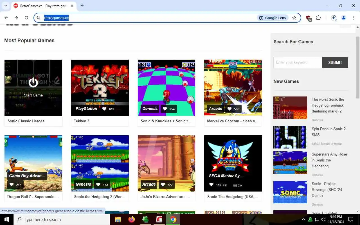360x225 pixels.
Task: Open 'Superstars Amy Rose in Sonic' link
Action: [x=329, y=160]
